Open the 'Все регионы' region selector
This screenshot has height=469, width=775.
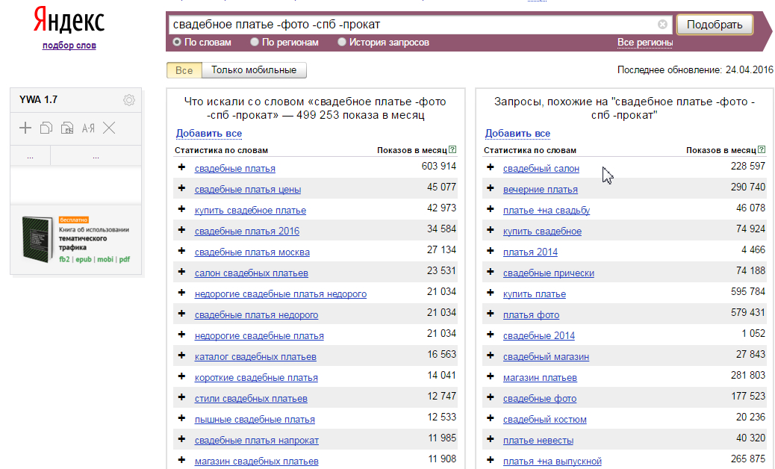[645, 43]
